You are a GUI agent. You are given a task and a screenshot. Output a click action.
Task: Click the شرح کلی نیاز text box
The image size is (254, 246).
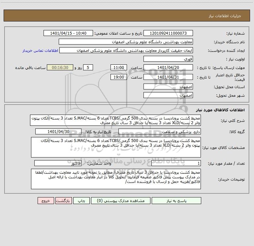(x=115, y=120)
